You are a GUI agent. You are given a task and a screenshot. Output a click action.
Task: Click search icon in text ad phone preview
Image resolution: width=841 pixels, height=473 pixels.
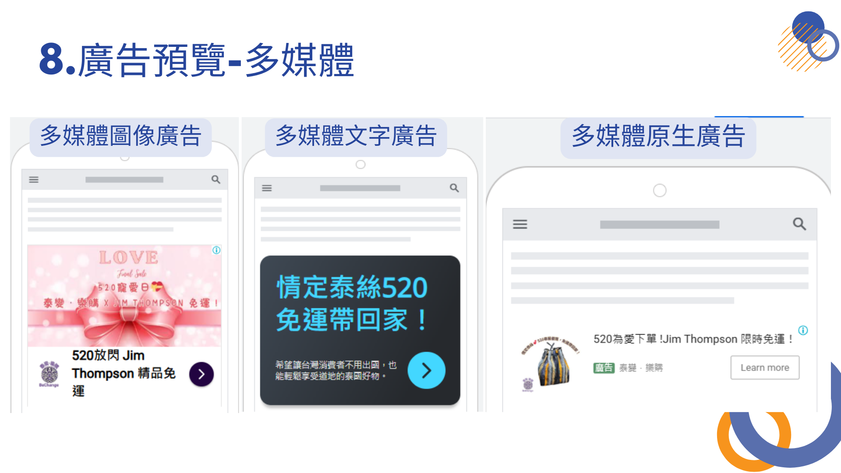coord(454,188)
